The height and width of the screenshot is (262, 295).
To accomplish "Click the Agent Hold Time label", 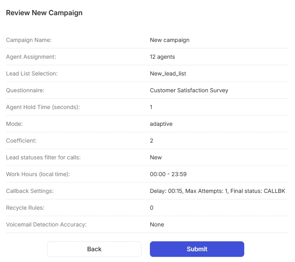I will 43,107.
